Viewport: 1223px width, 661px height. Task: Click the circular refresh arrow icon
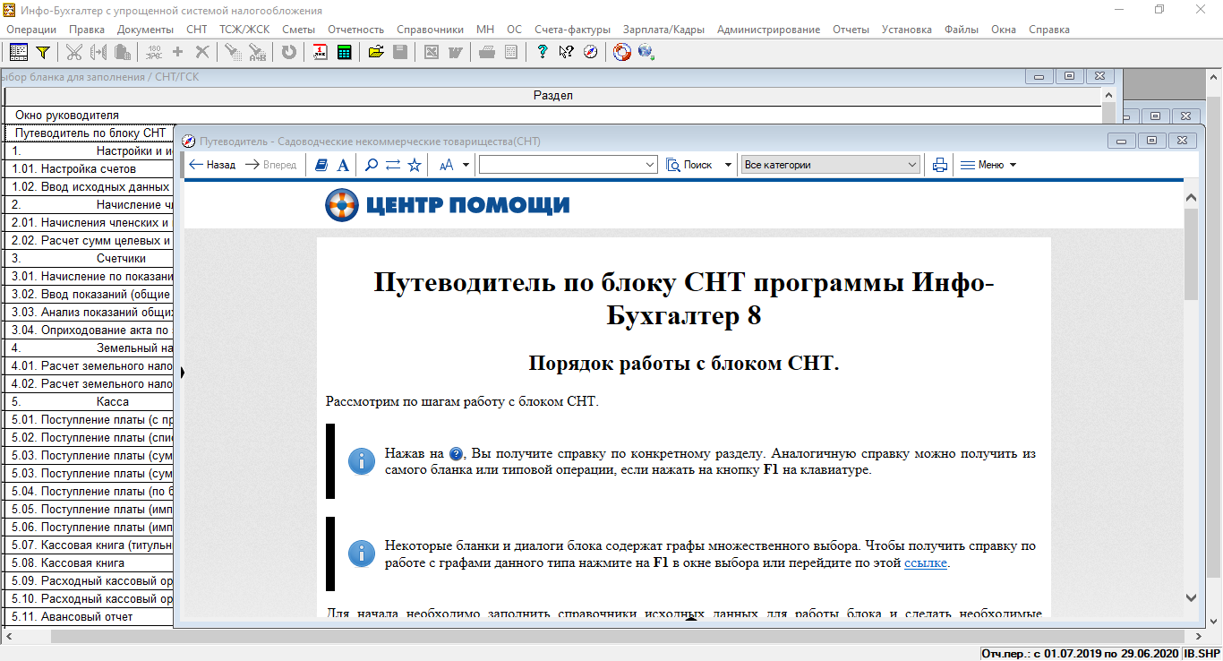[x=288, y=52]
